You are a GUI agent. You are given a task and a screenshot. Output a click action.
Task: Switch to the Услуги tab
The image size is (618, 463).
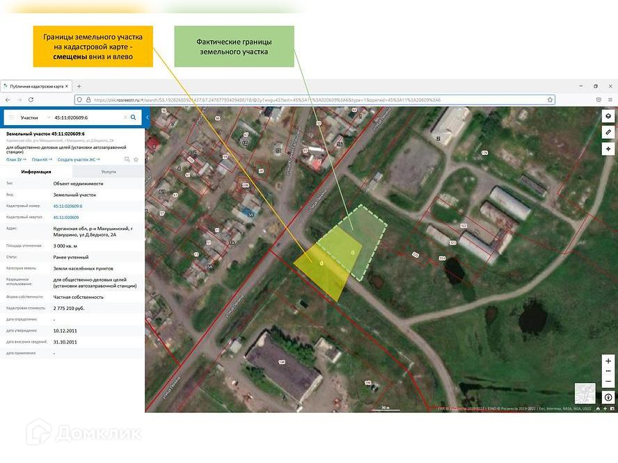(109, 171)
